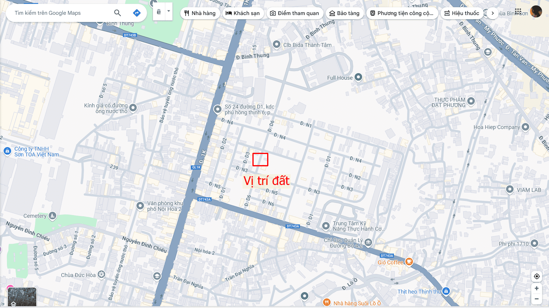Zoom in with the plus button

coord(537,288)
